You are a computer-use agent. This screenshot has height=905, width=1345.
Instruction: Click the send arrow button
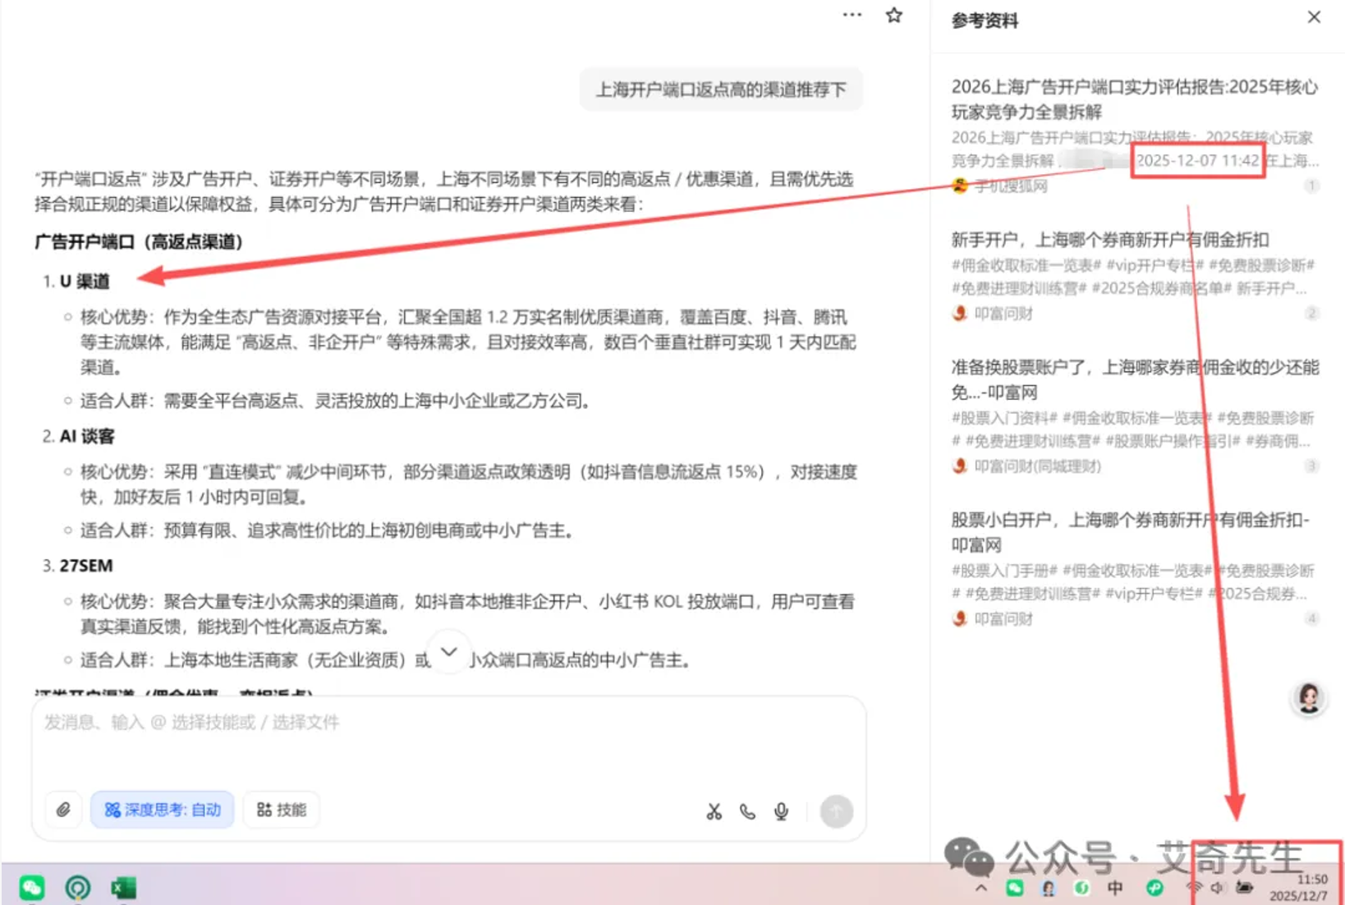tap(836, 811)
